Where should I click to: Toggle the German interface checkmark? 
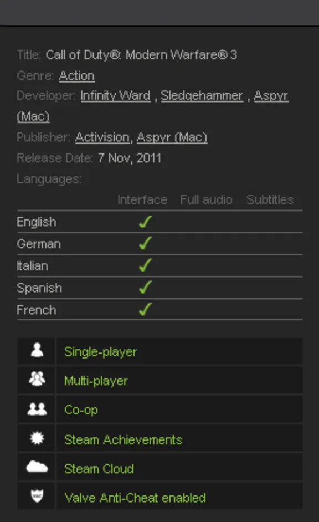point(144,243)
